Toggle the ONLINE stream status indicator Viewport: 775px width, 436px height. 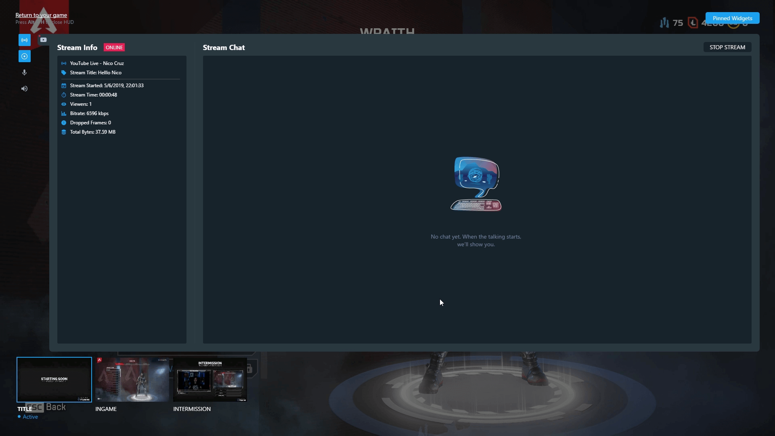coord(114,47)
